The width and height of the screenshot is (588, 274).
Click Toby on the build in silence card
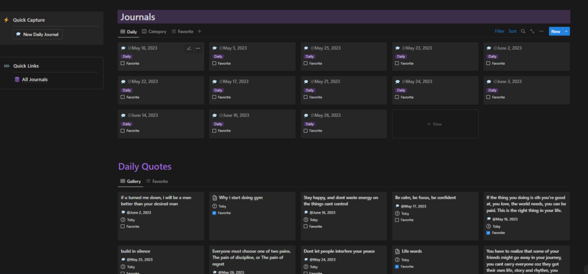[x=131, y=267]
